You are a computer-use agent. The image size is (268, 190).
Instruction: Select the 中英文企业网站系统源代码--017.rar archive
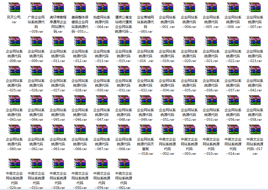point(255,130)
